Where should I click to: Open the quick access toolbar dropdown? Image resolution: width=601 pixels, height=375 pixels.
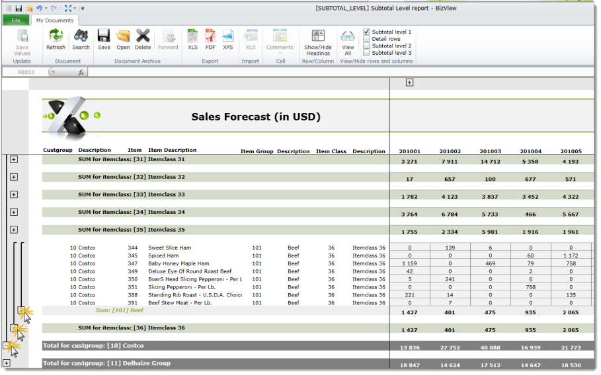(x=83, y=8)
